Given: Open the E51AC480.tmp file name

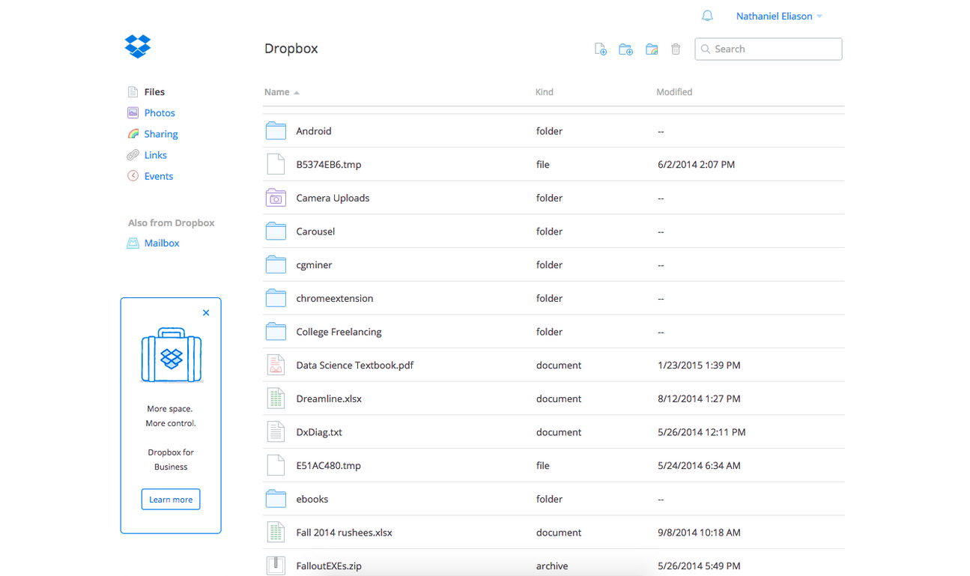Looking at the screenshot, I should pos(328,466).
